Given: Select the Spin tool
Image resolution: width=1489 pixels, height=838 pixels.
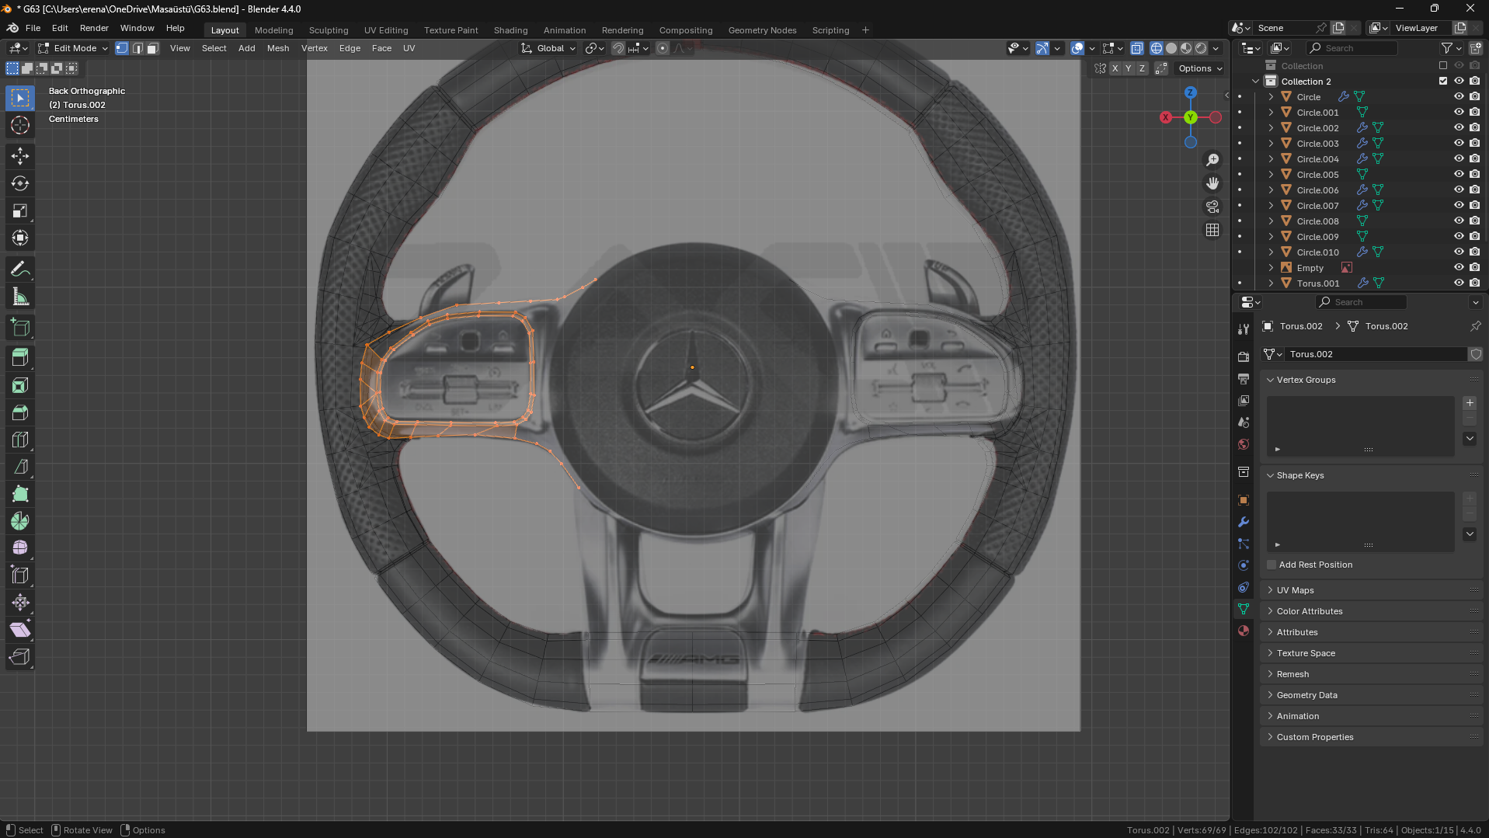Looking at the screenshot, I should point(20,521).
